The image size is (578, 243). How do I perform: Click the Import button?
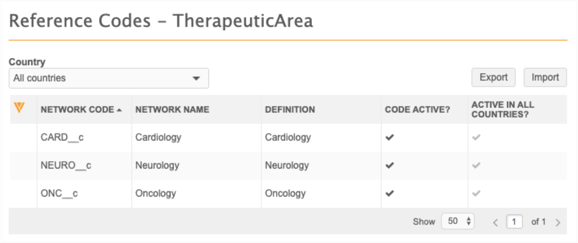[x=545, y=77]
